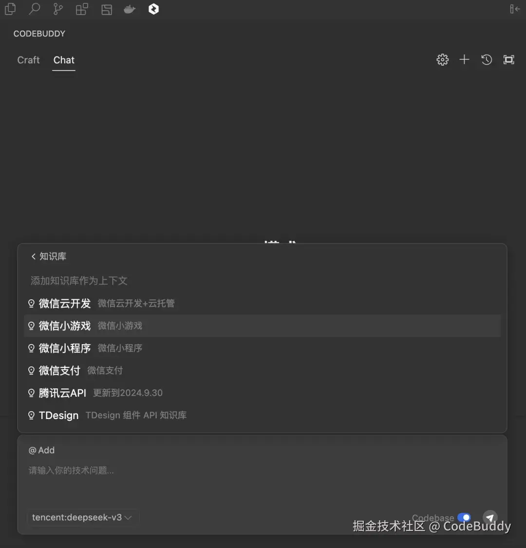Open the tencent:deepseek-v3 model dropdown
The height and width of the screenshot is (548, 526).
coord(82,517)
